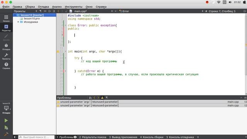Toggle the left sidebar visibility
247x139 pixels.
tap(15, 137)
